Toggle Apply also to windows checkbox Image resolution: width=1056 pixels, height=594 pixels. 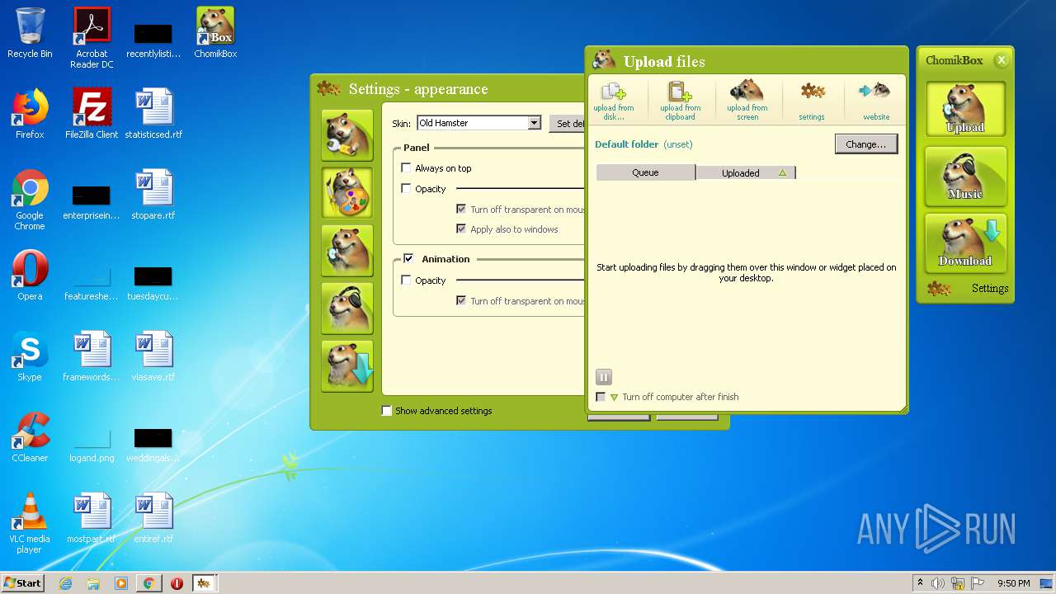tap(461, 229)
